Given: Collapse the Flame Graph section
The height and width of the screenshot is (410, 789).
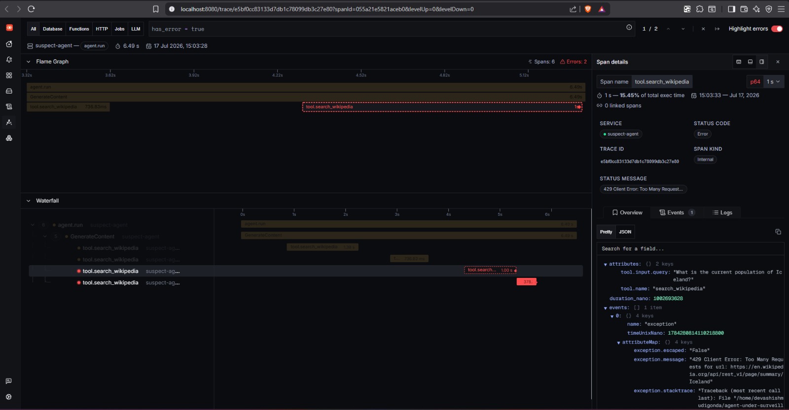Looking at the screenshot, I should tap(29, 62).
